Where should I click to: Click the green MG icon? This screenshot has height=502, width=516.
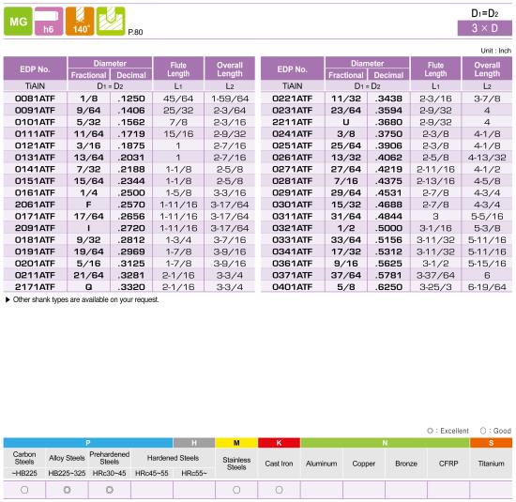point(18,22)
